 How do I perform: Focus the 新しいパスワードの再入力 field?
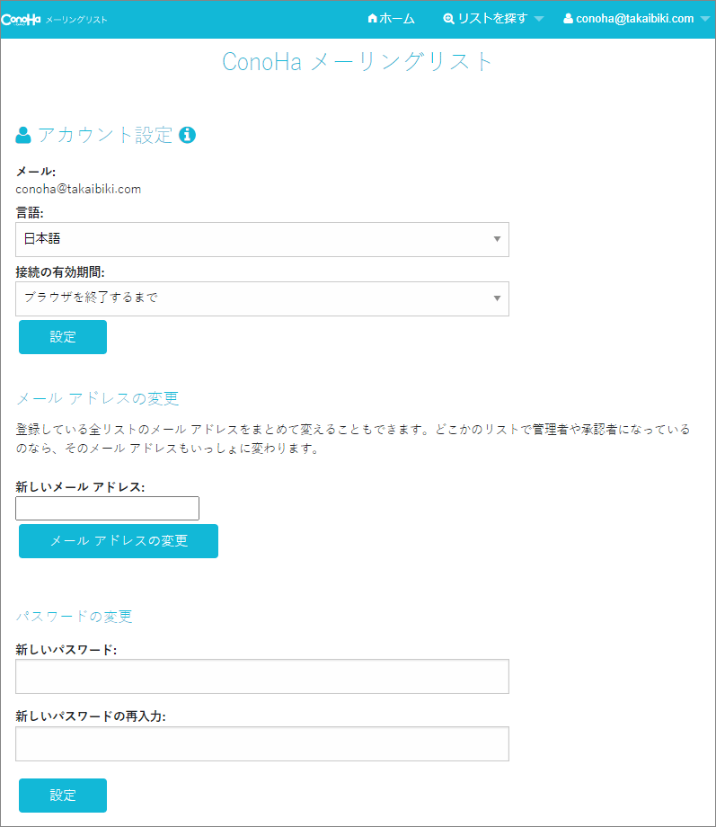pos(262,743)
